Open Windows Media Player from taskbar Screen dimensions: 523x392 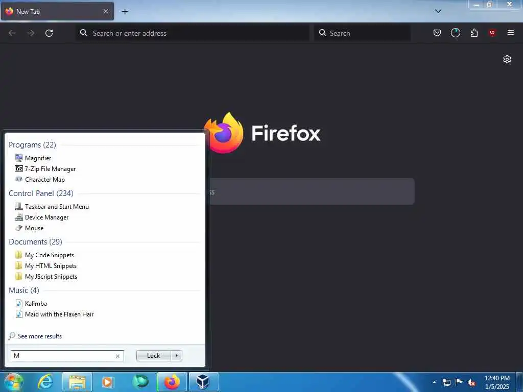pos(107,382)
